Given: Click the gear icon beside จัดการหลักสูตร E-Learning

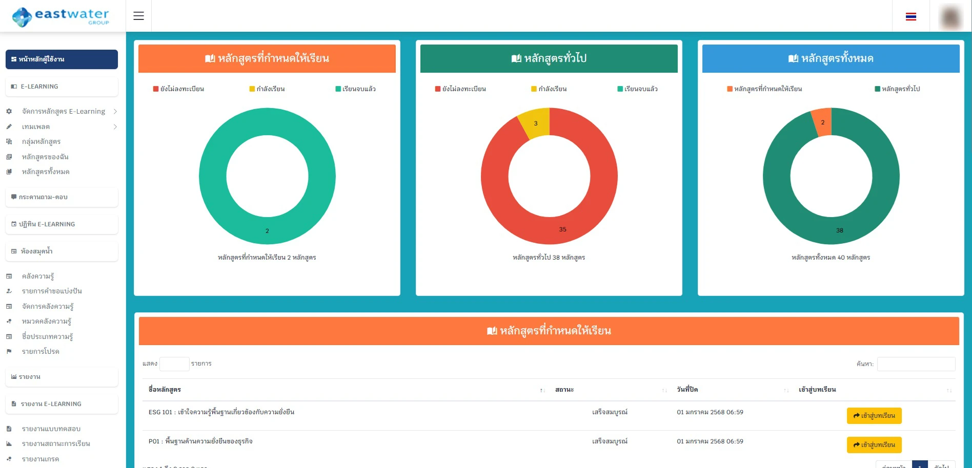Looking at the screenshot, I should 9,111.
